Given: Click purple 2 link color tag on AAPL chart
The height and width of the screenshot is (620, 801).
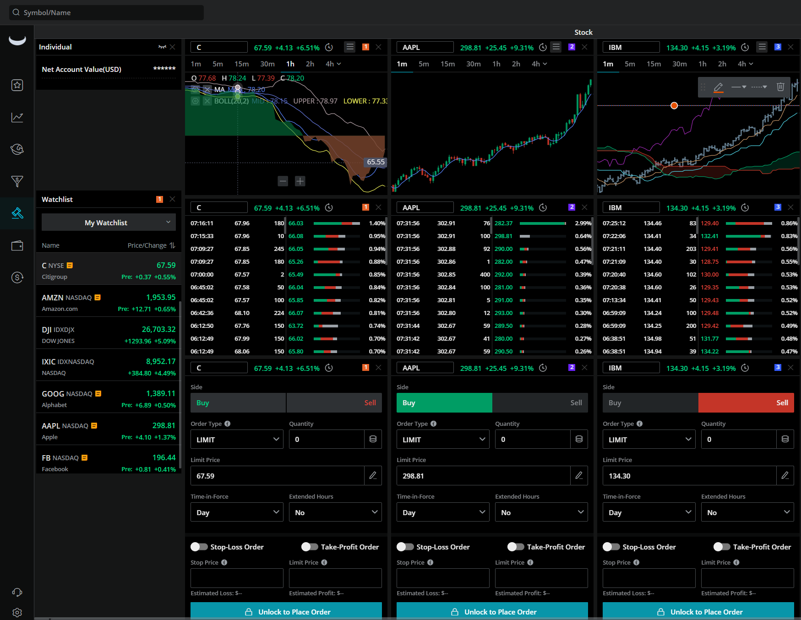Looking at the screenshot, I should pos(572,47).
